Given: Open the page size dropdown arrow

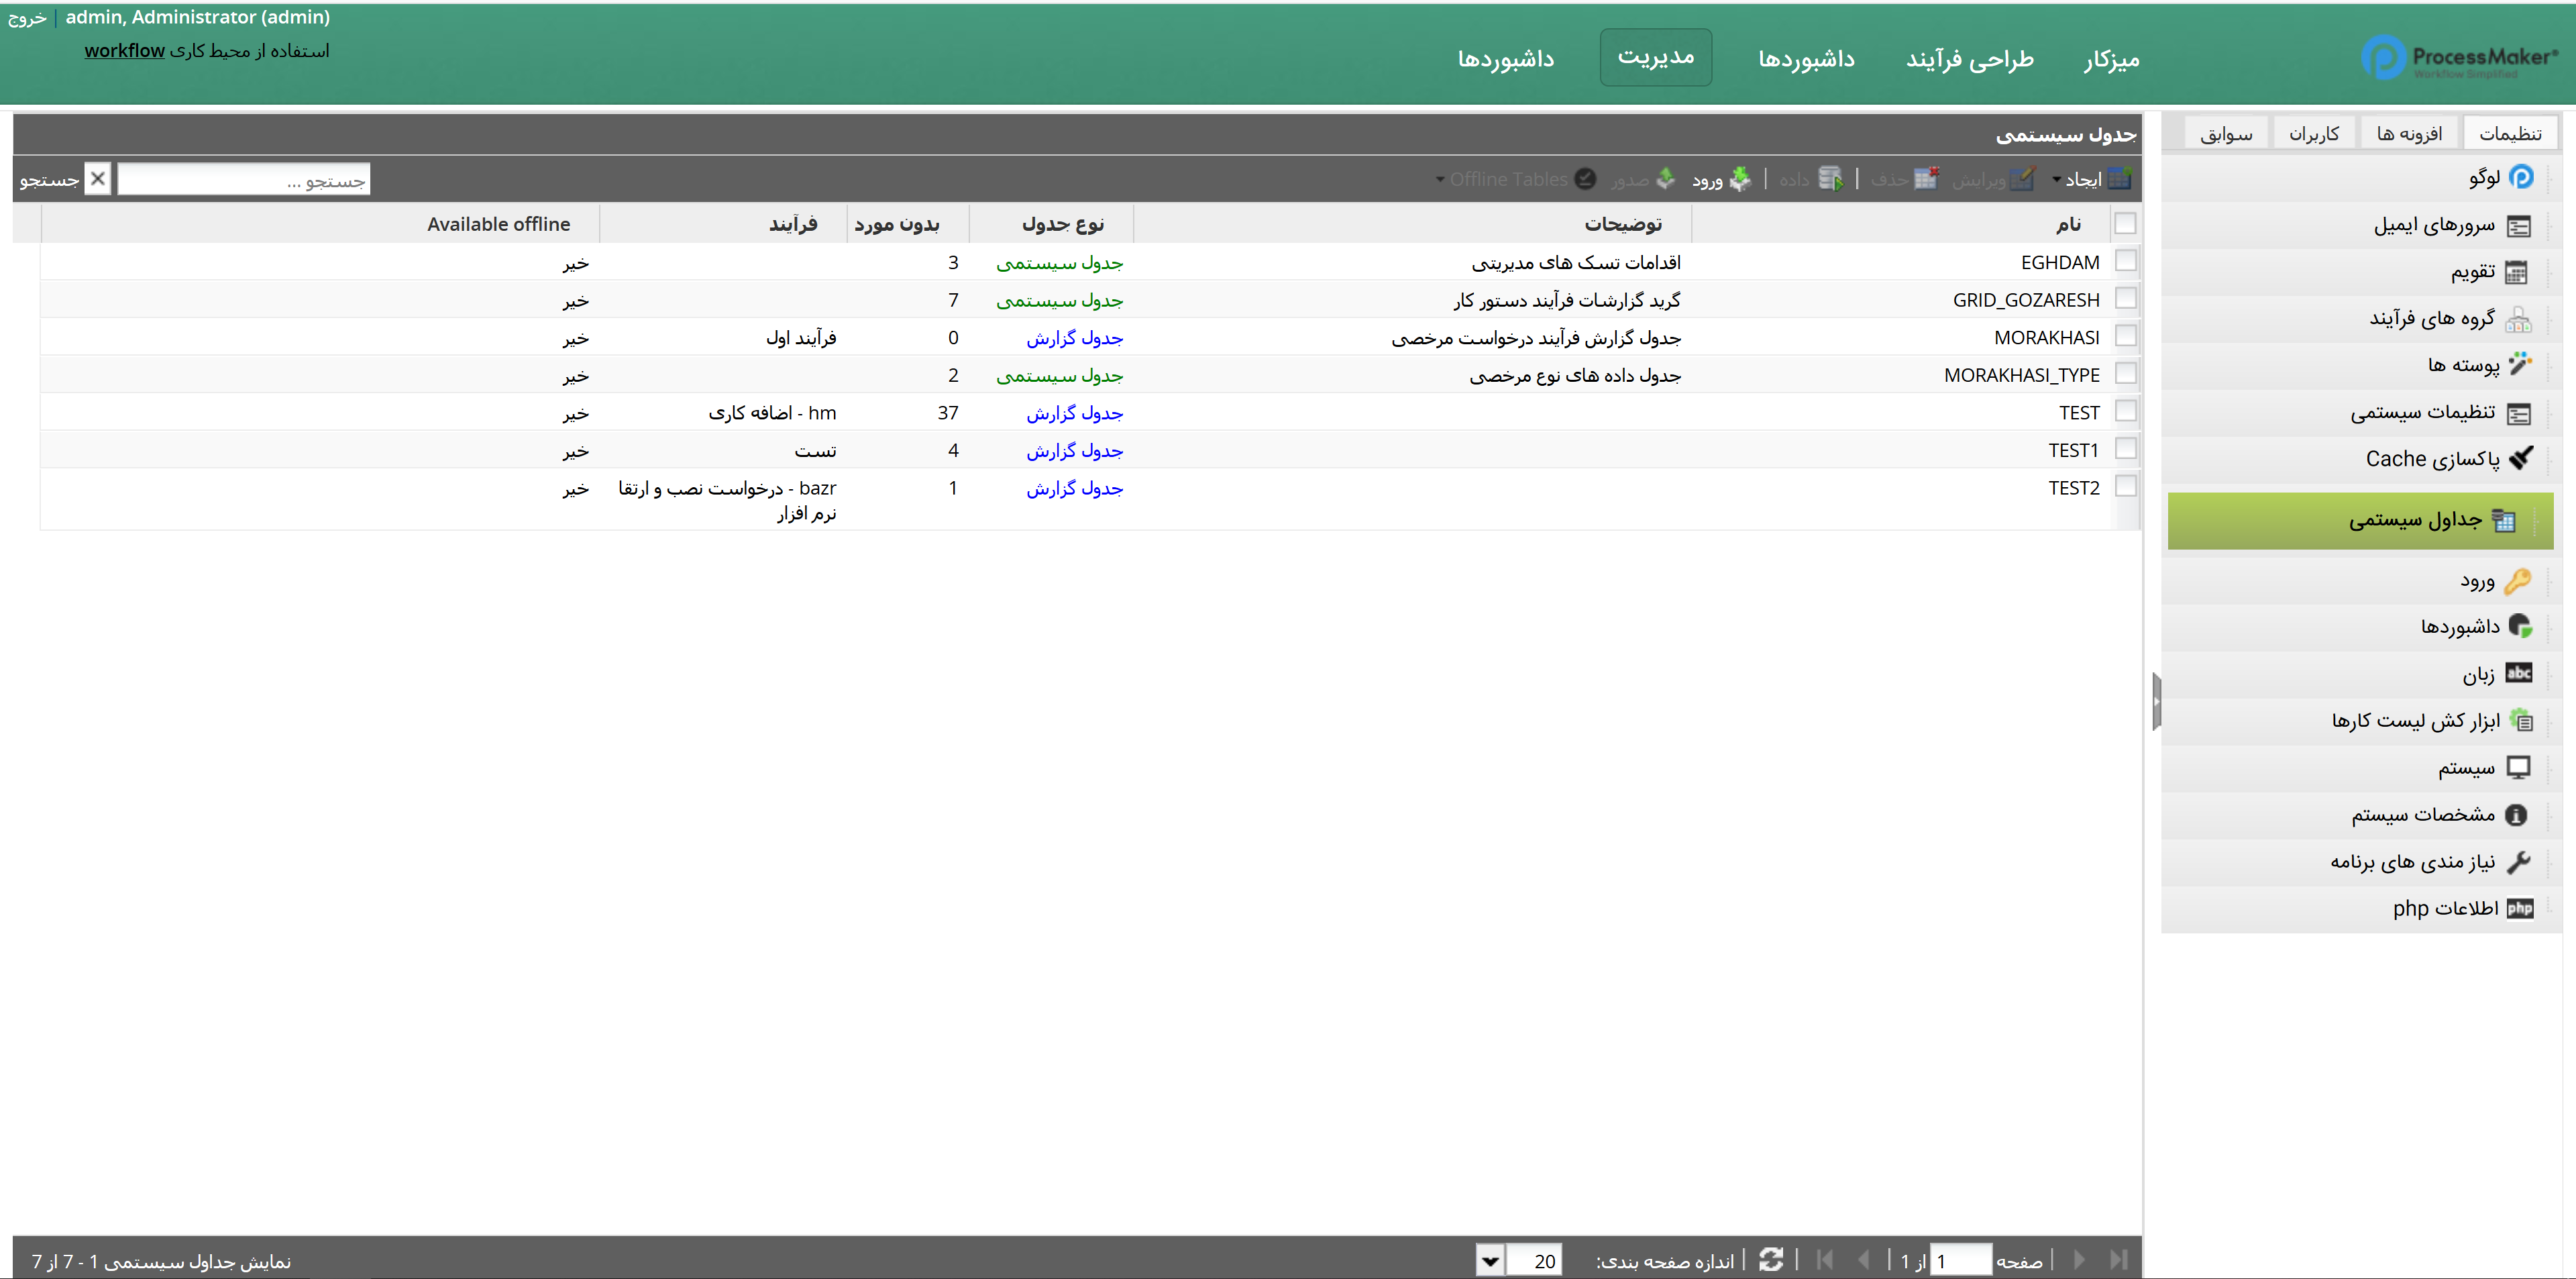Looking at the screenshot, I should point(1490,1260).
